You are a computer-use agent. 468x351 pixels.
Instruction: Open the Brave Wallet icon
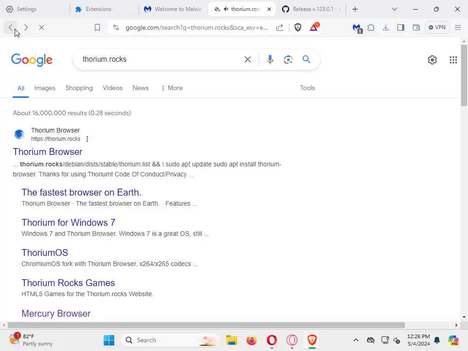(416, 27)
